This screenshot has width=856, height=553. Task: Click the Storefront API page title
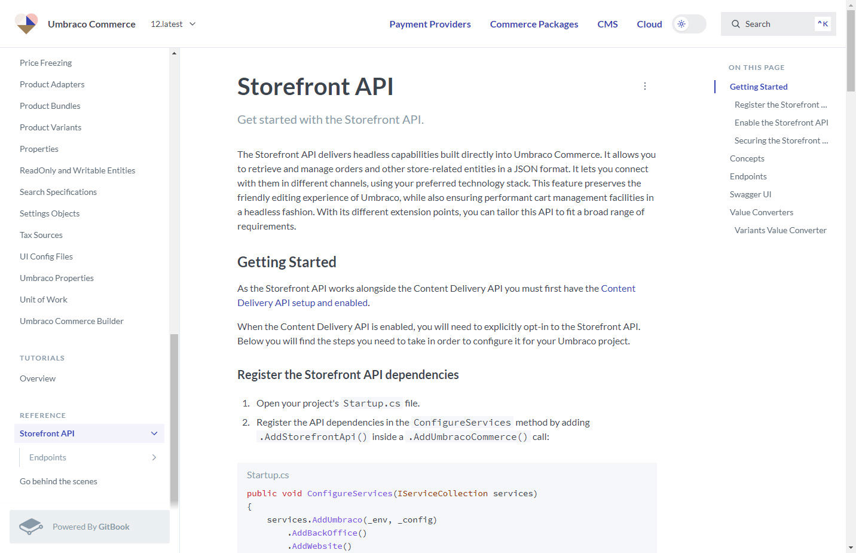click(x=315, y=87)
